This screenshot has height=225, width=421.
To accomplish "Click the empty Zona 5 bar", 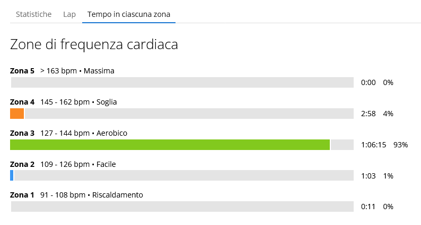I will (x=182, y=82).
